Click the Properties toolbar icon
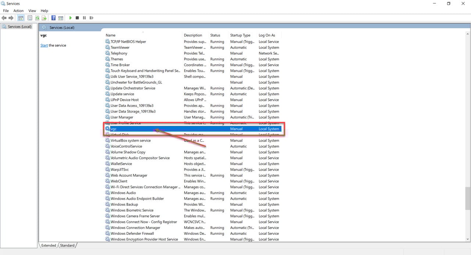Viewport: 471px width, 255px height. pos(30,18)
